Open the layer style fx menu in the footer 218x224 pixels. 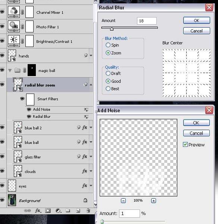tap(38, 211)
